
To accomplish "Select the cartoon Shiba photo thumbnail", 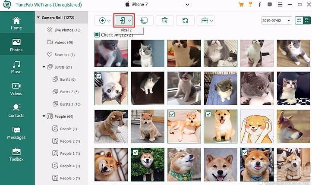I will [x=257, y=126].
